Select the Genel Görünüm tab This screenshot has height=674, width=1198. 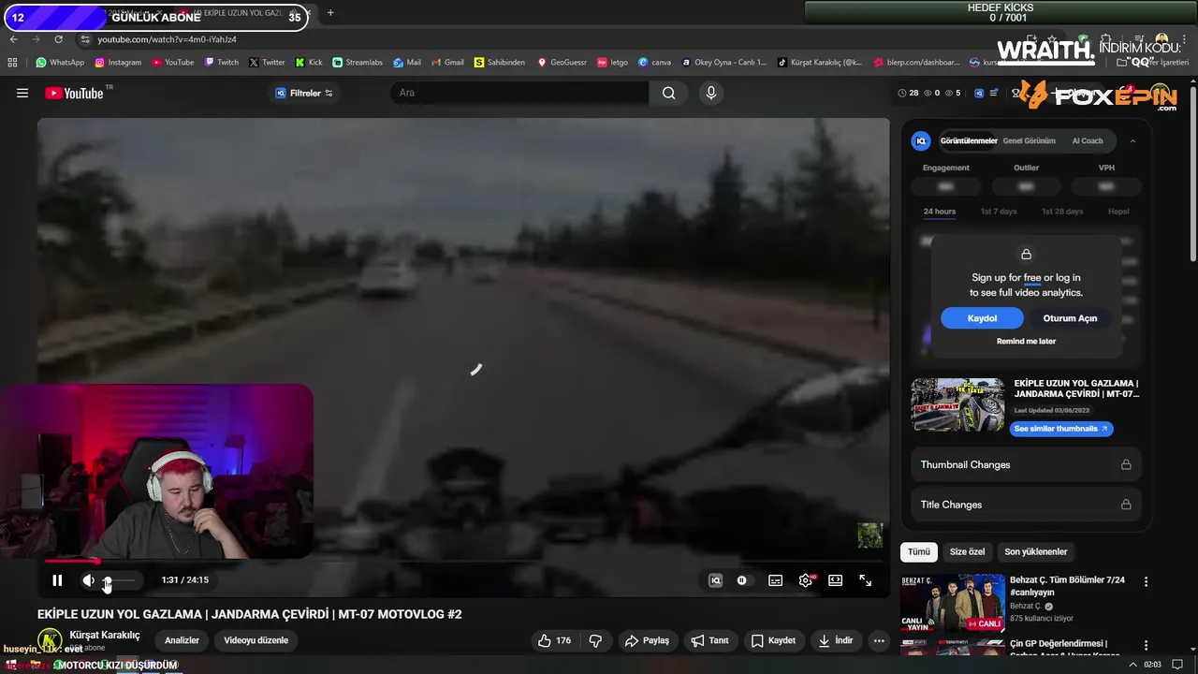click(x=1030, y=140)
